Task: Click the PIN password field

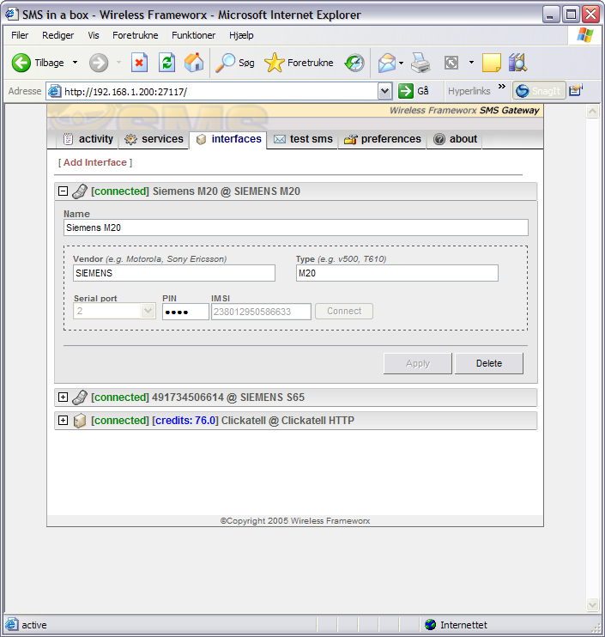Action: pos(185,312)
